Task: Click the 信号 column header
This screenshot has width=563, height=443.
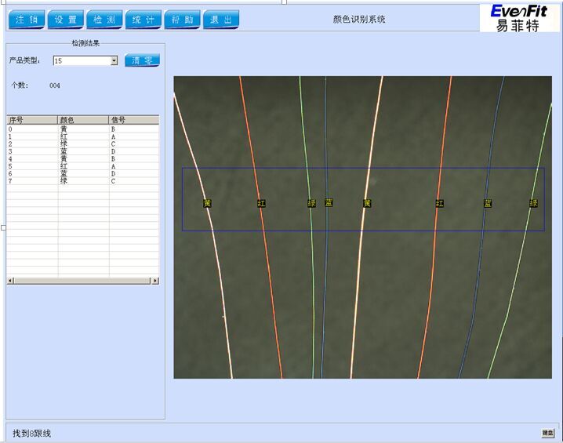Action: coord(133,120)
